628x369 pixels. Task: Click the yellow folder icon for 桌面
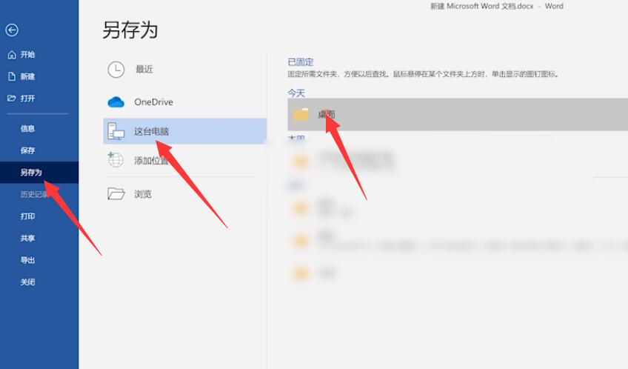301,115
